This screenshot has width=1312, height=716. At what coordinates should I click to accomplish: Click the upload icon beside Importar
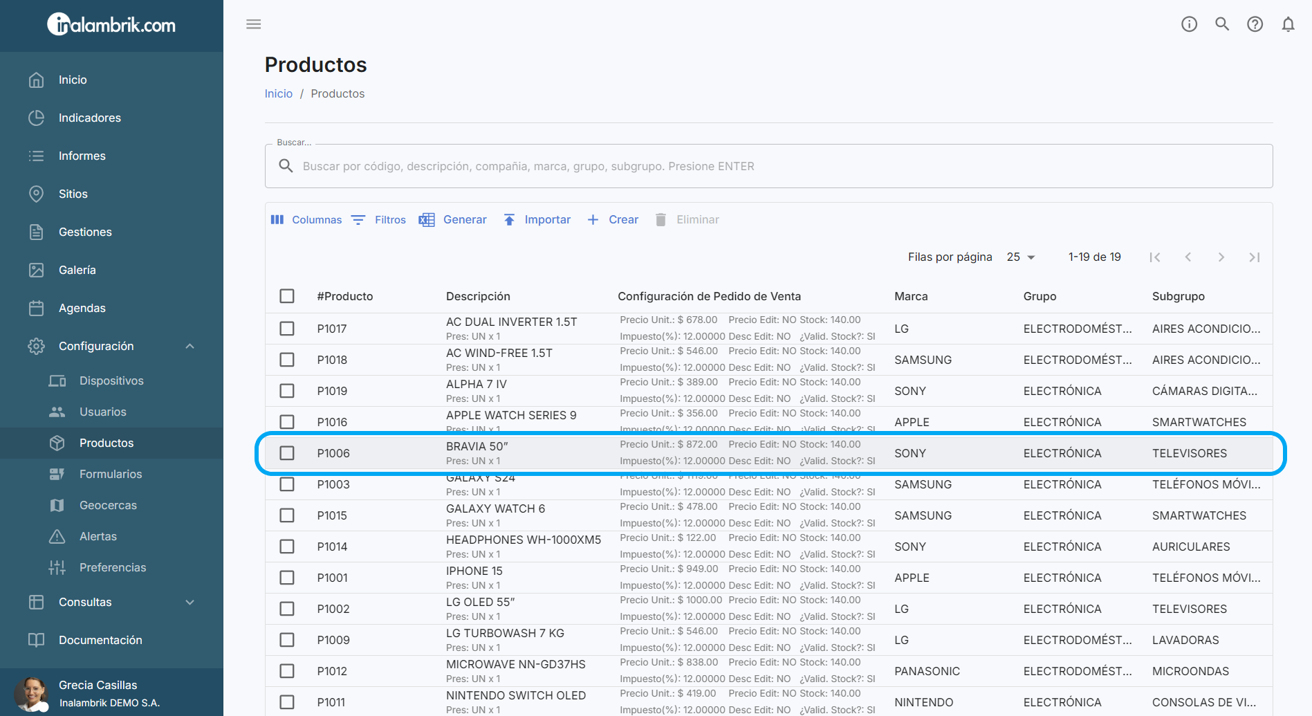point(509,219)
